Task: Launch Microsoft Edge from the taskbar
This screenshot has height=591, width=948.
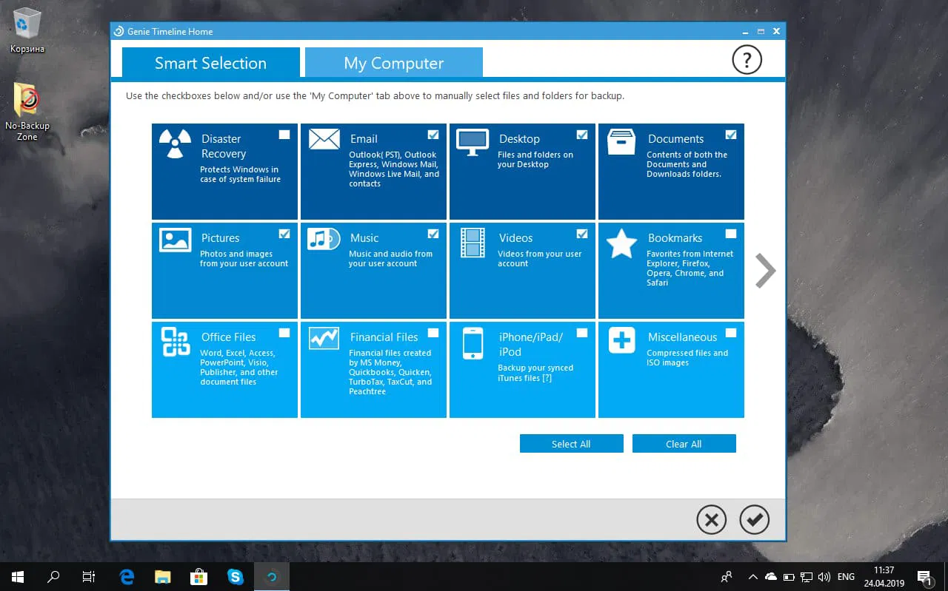Action: click(127, 576)
